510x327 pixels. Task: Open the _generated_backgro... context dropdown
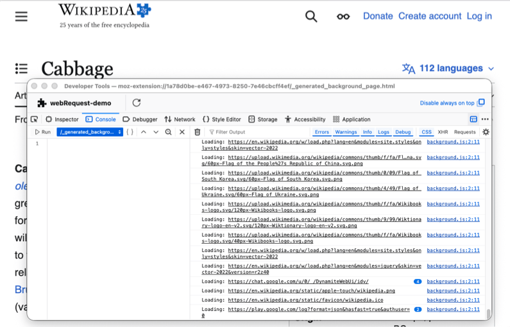pos(90,132)
